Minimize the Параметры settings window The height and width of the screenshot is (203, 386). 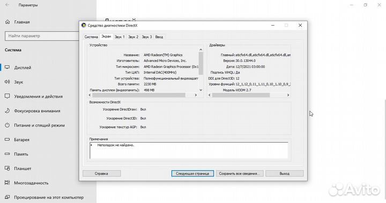352,5
